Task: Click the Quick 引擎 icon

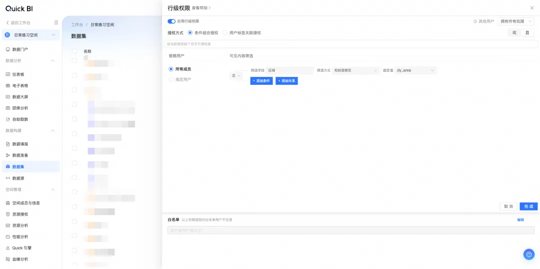Action: [8, 248]
